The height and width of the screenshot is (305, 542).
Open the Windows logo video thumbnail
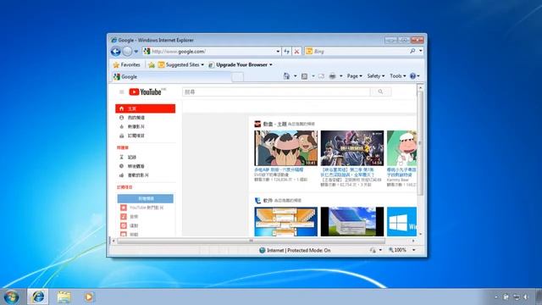click(401, 222)
